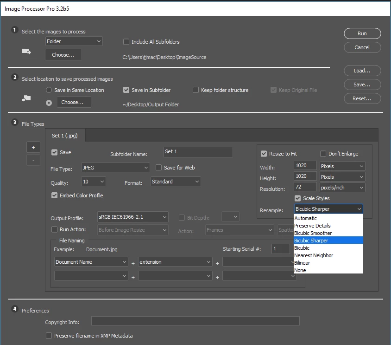Choose Preserve Details resample option
This screenshot has height=345, width=391.
tap(328, 226)
